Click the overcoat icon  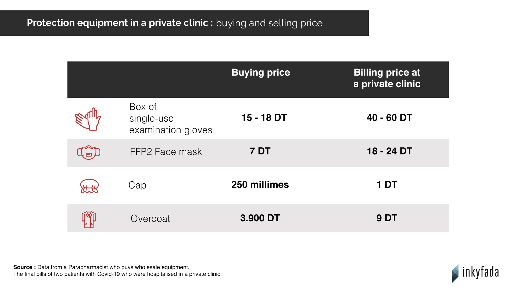click(x=89, y=219)
